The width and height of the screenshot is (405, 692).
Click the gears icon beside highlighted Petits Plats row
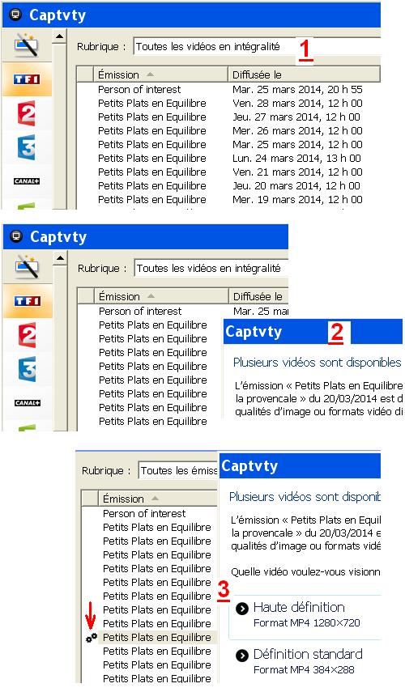92,638
